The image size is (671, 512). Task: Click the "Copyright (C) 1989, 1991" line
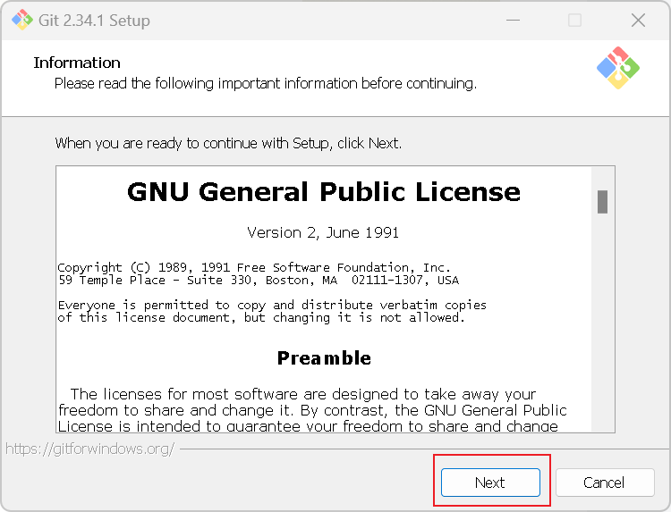tap(254, 267)
